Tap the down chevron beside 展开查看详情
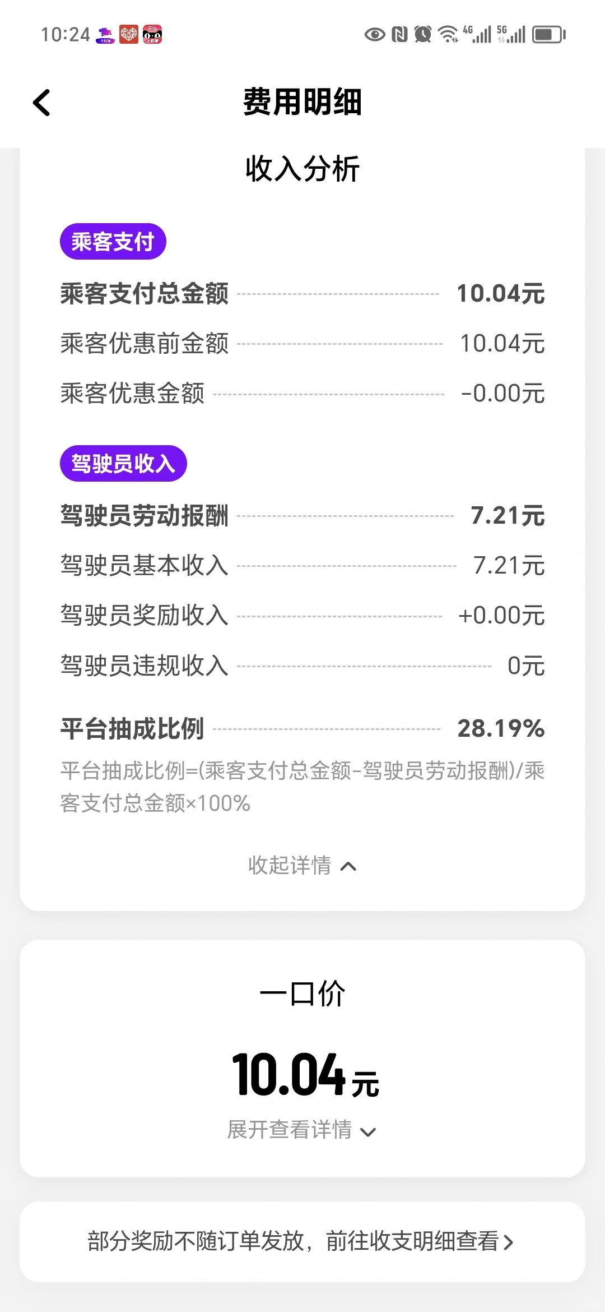The image size is (605, 1312). pyautogui.click(x=369, y=1131)
